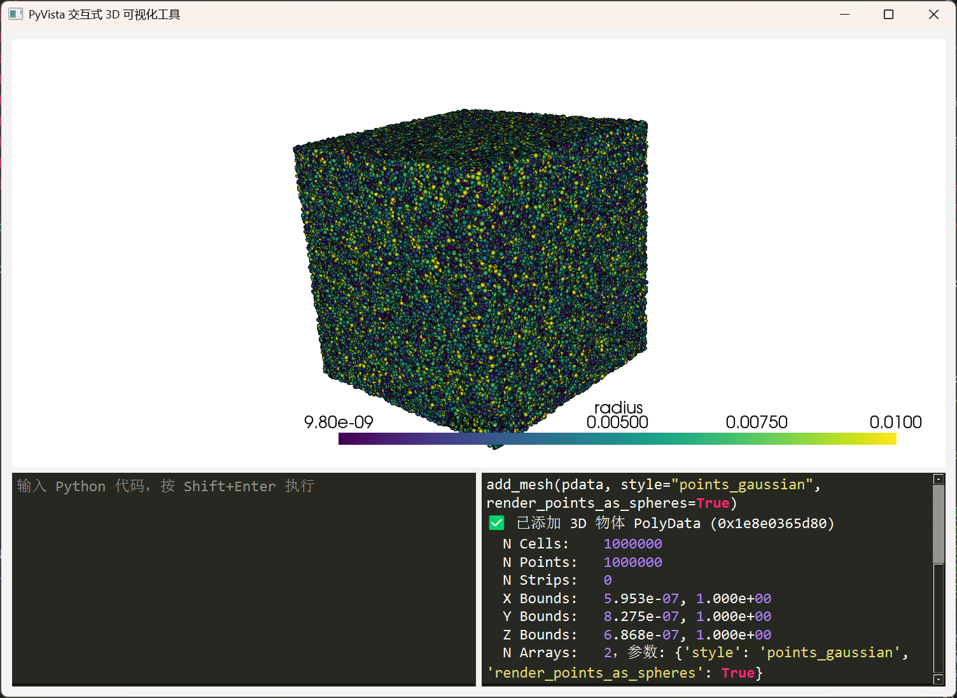Screen dimensions: 957x698
Task: Click the PolyData memory address text
Action: 772,524
